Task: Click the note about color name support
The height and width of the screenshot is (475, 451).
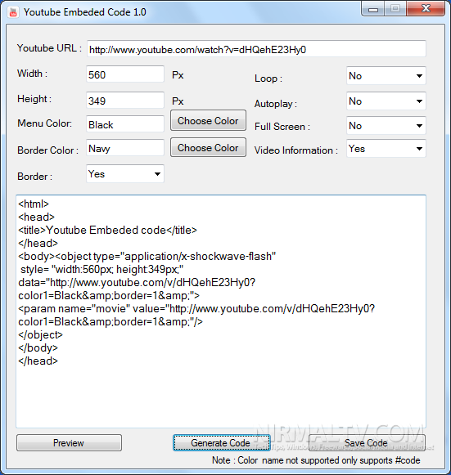Action: pyautogui.click(x=316, y=460)
